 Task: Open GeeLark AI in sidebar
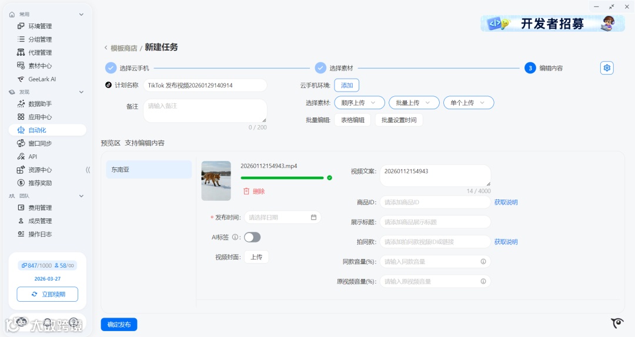(36, 79)
